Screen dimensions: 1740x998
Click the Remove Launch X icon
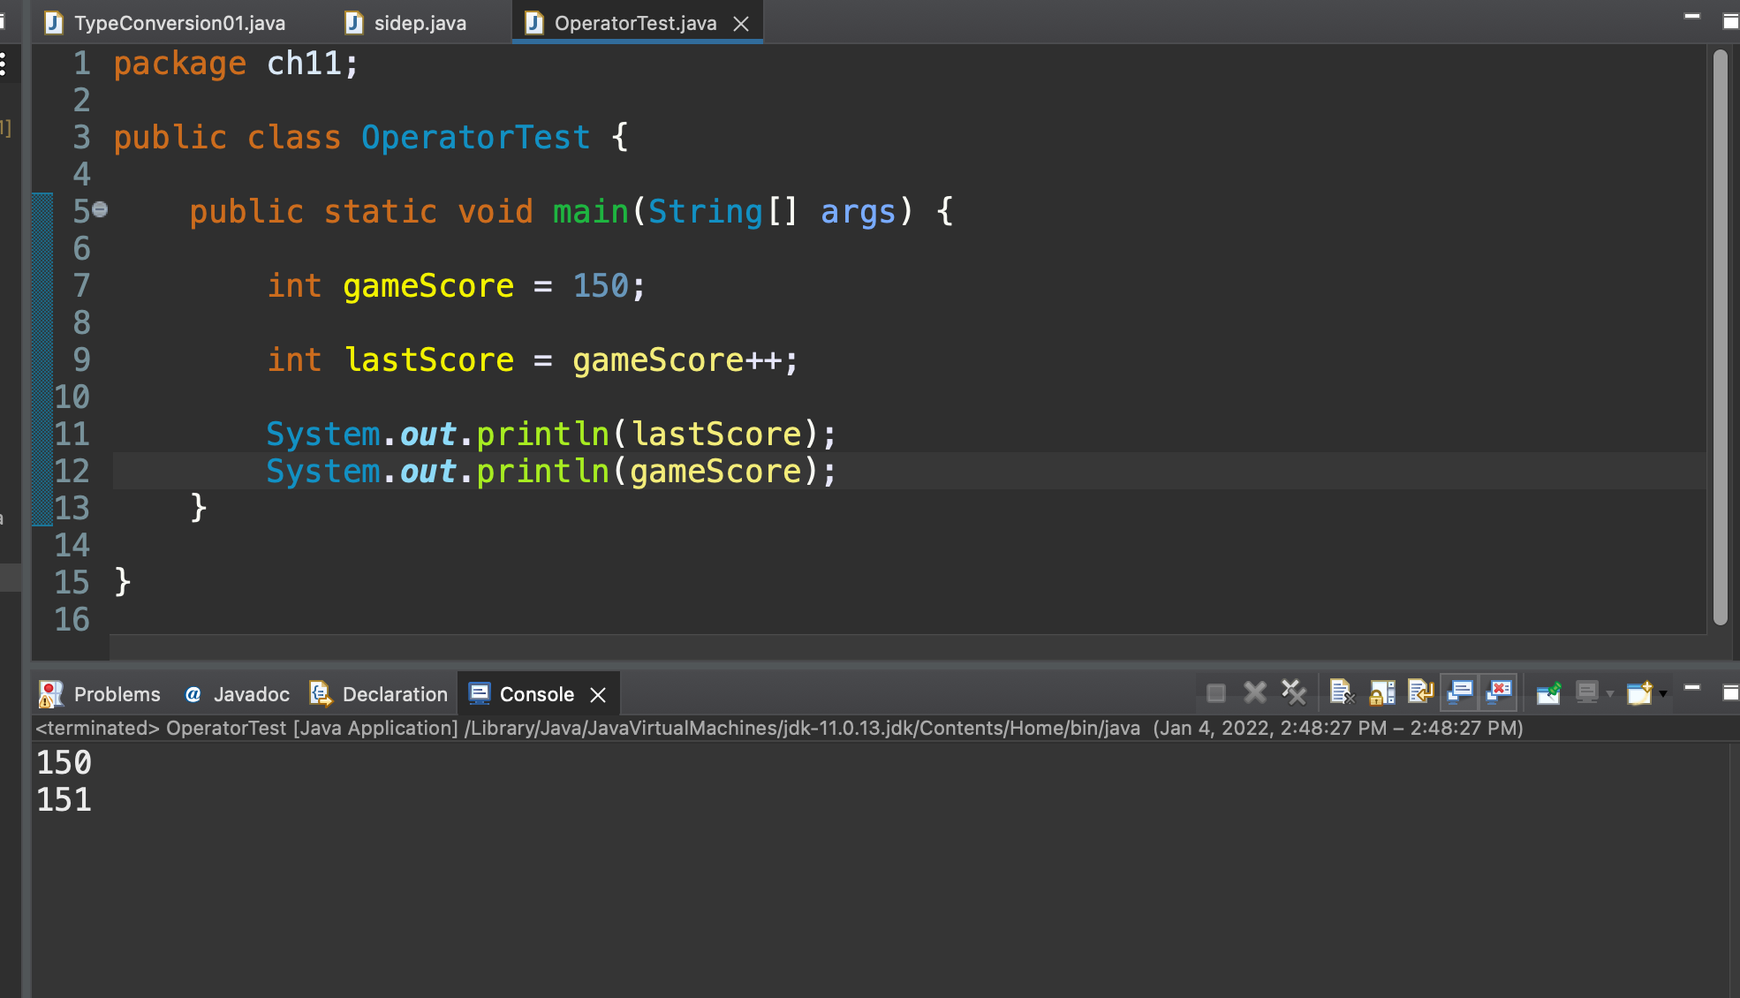pos(1255,692)
